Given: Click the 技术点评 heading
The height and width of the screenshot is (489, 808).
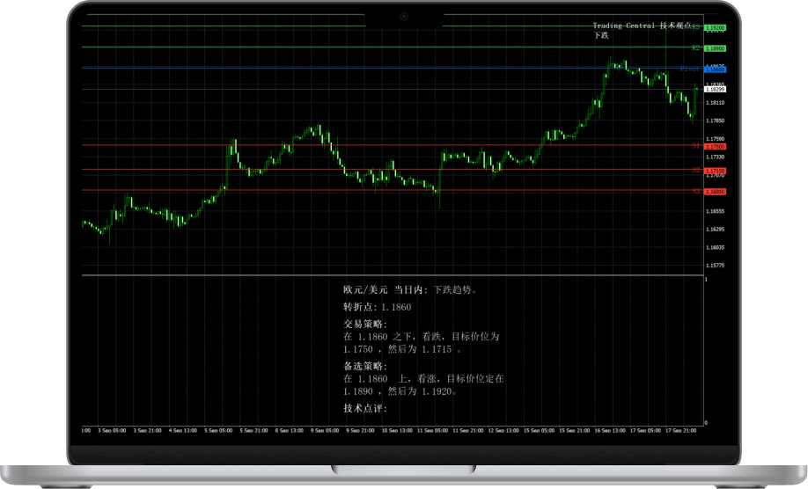Looking at the screenshot, I should pos(365,408).
